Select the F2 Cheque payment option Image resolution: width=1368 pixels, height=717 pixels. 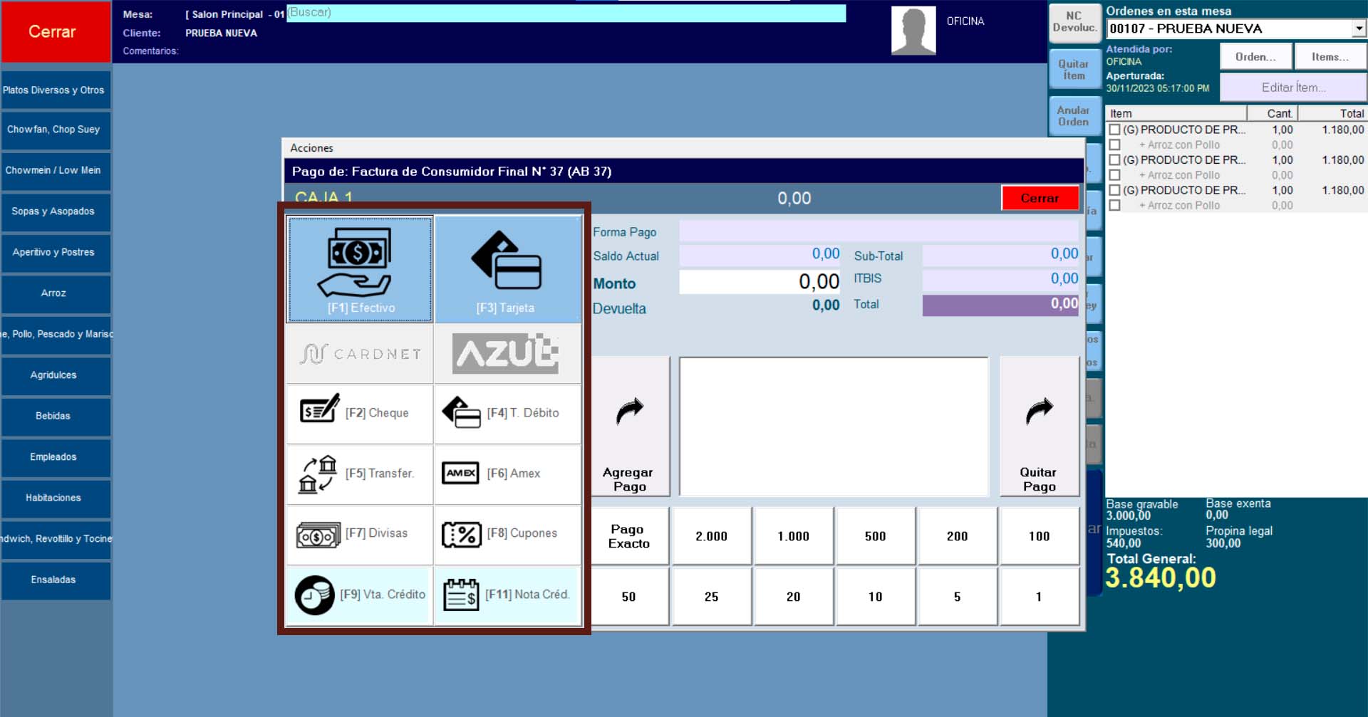tap(360, 413)
